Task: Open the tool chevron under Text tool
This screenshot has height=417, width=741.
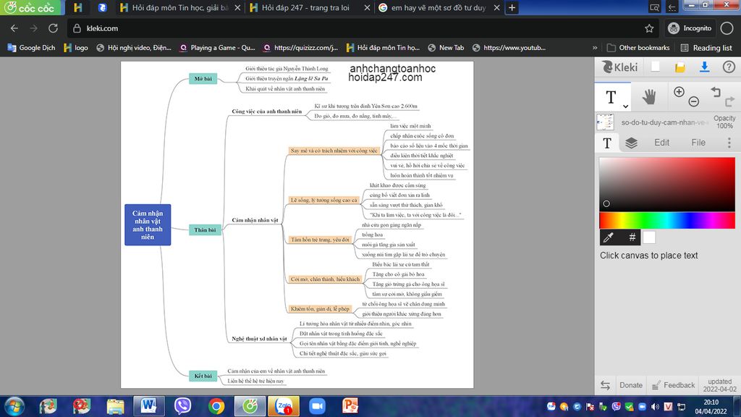Action: pyautogui.click(x=625, y=106)
